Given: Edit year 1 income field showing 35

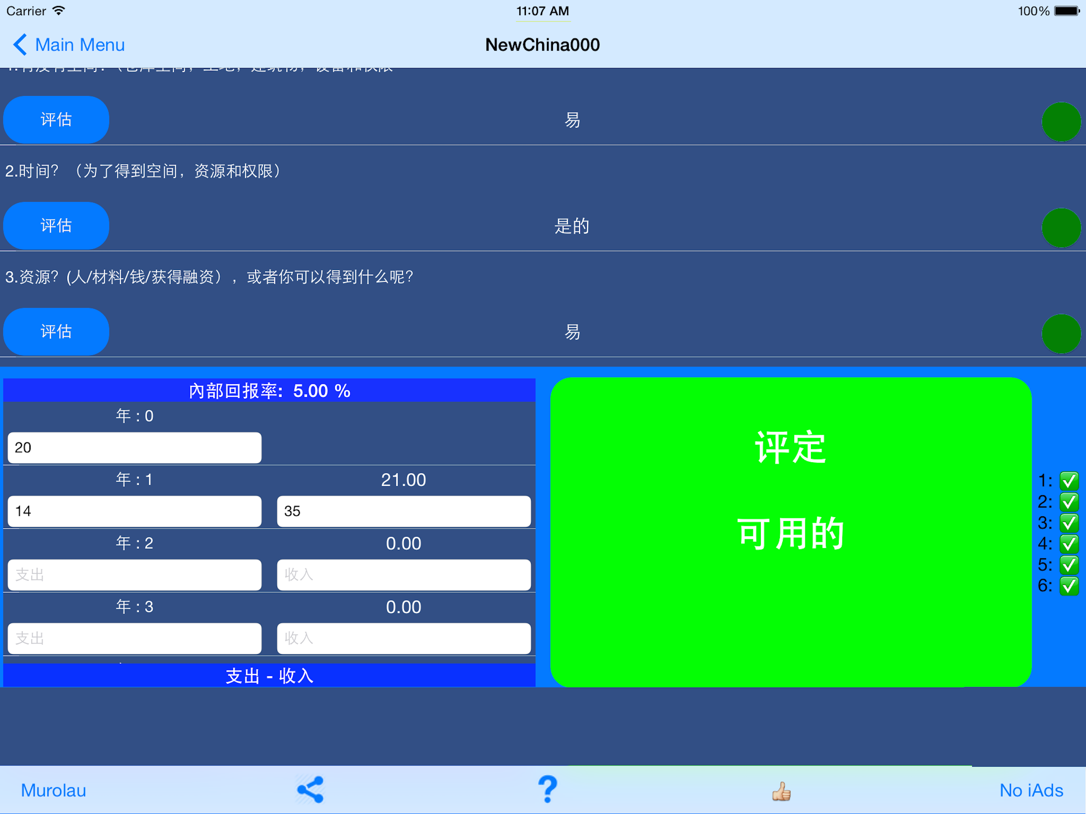Looking at the screenshot, I should click(x=403, y=511).
